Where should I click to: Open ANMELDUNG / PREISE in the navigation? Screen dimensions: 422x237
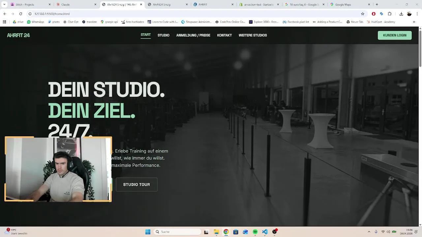pos(193,35)
